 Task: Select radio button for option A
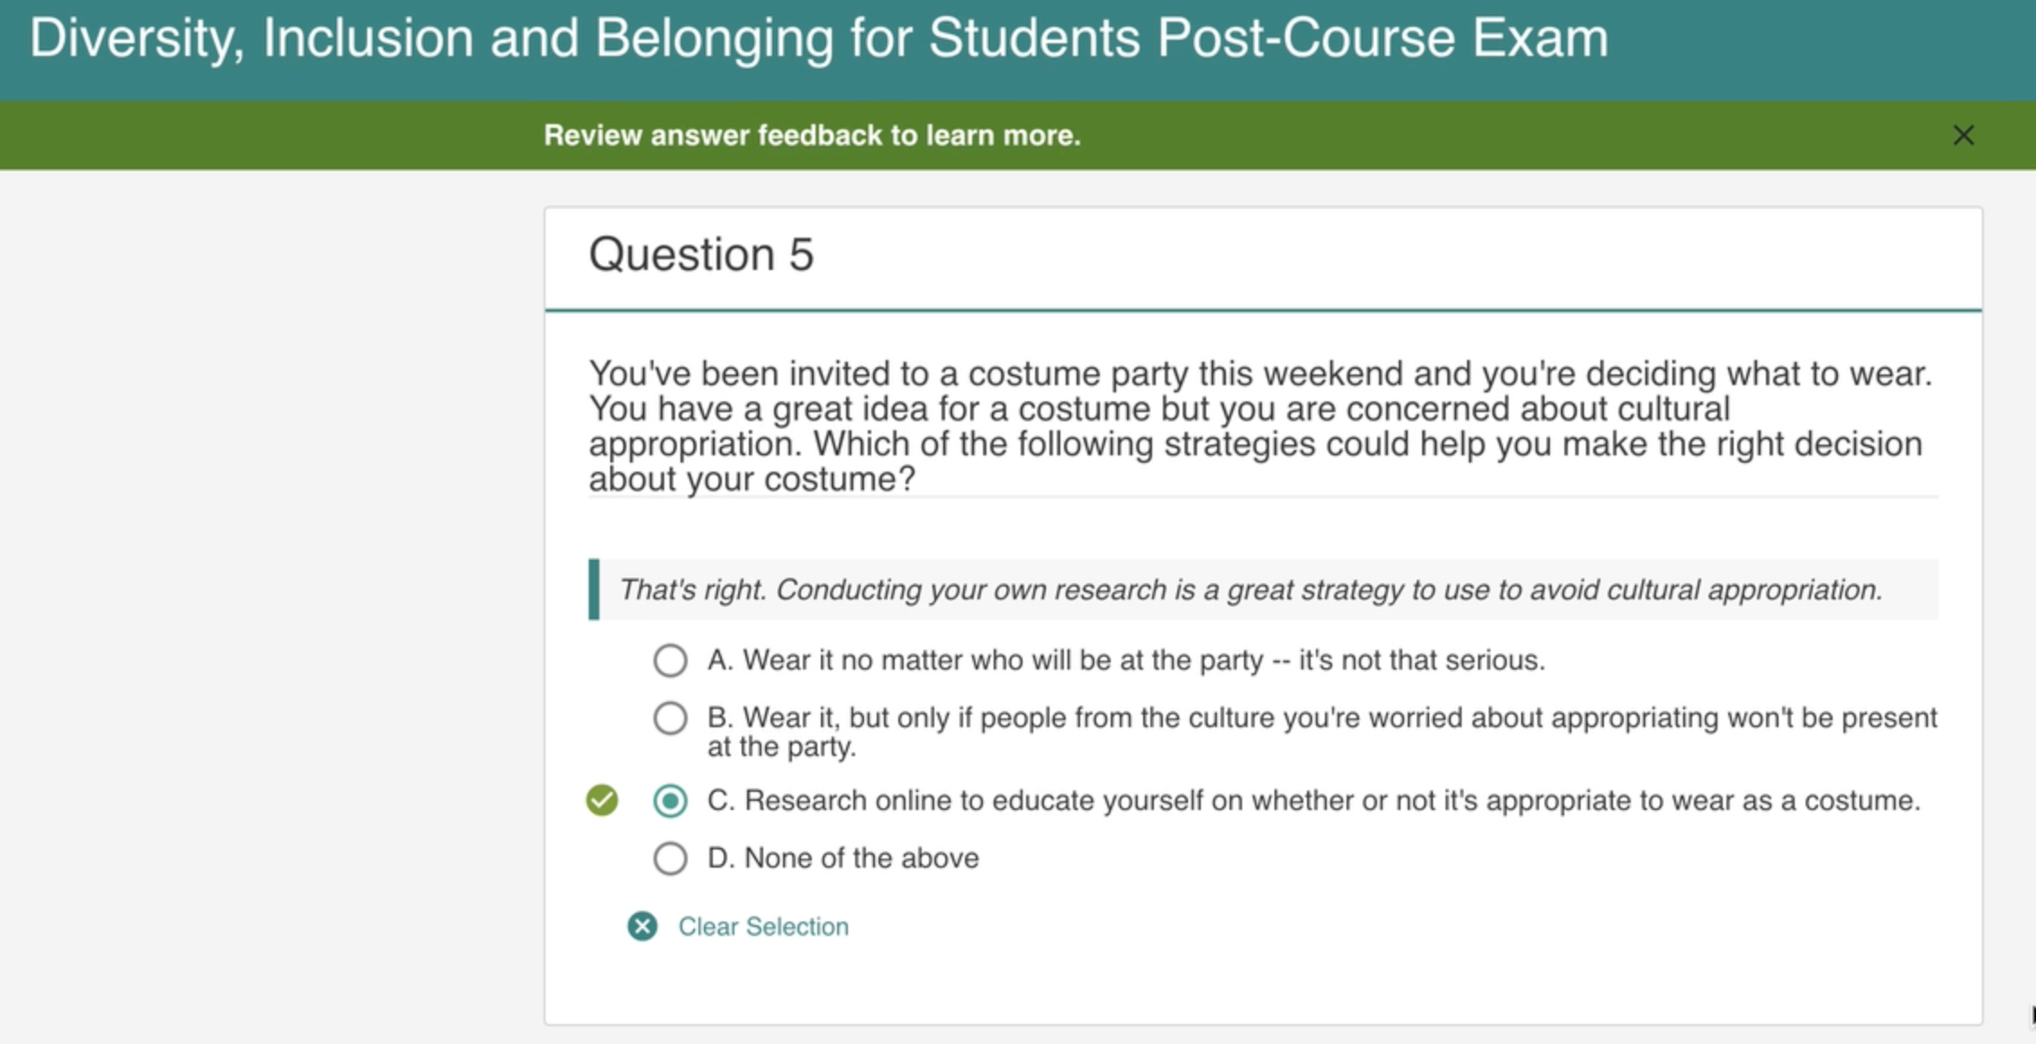point(670,661)
